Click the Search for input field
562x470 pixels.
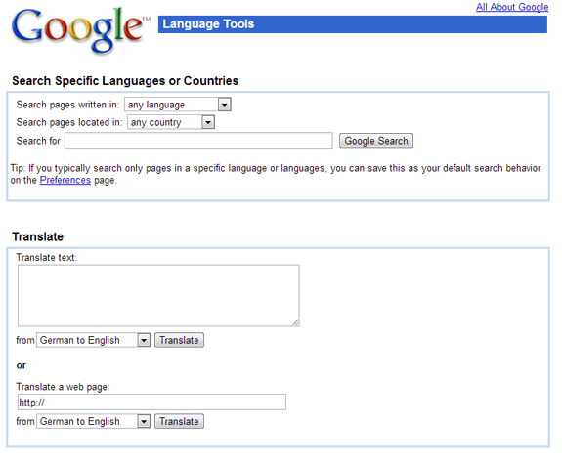click(x=198, y=141)
